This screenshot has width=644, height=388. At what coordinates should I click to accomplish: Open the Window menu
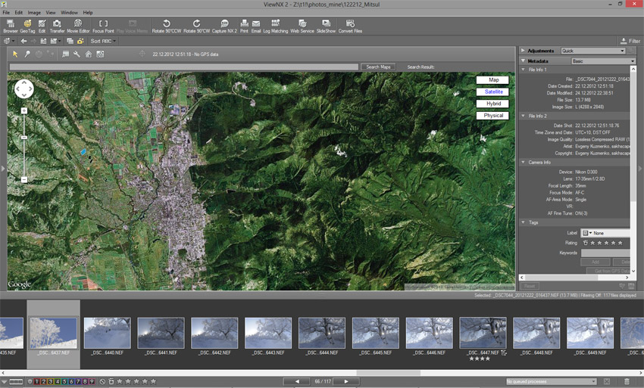pos(69,12)
